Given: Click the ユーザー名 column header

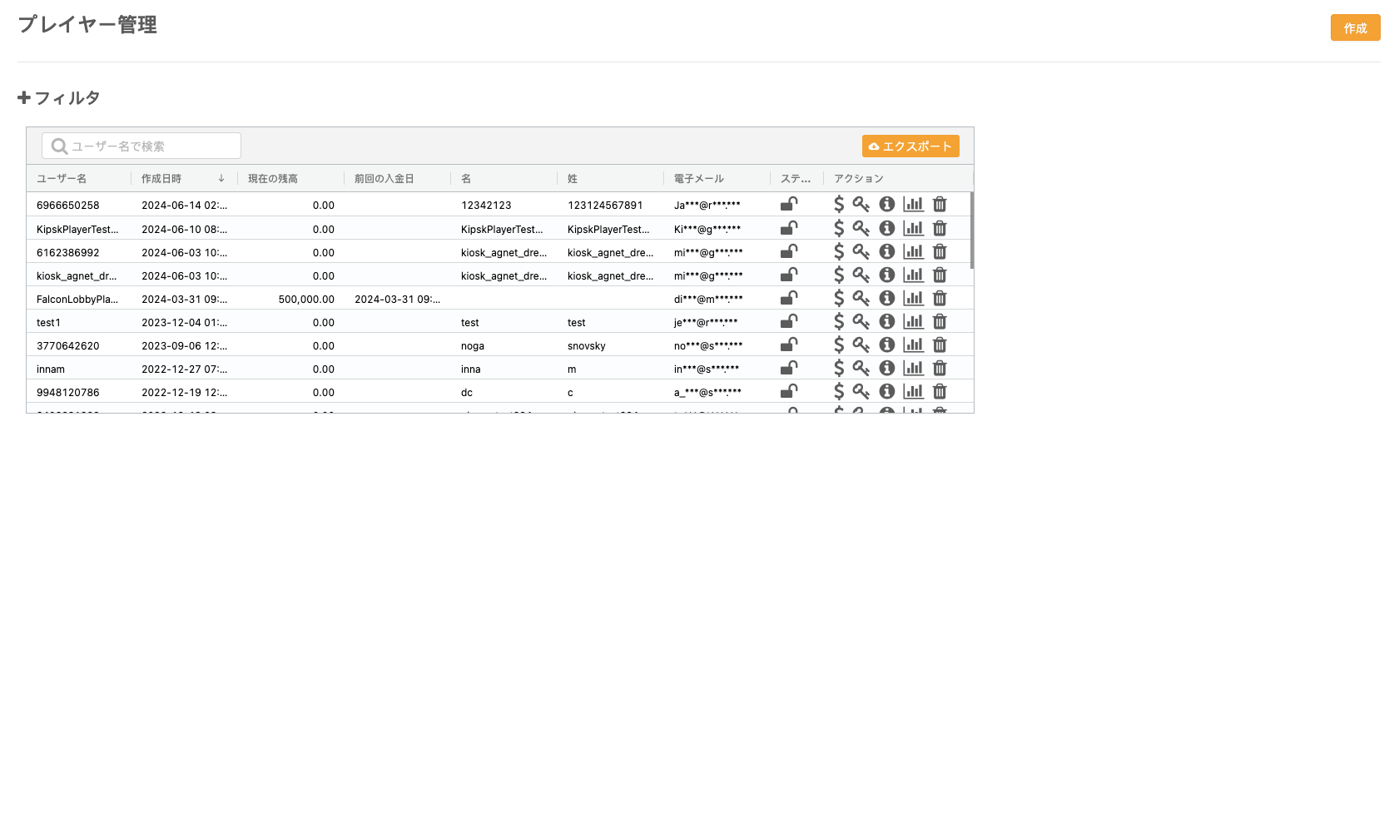Looking at the screenshot, I should coord(62,179).
